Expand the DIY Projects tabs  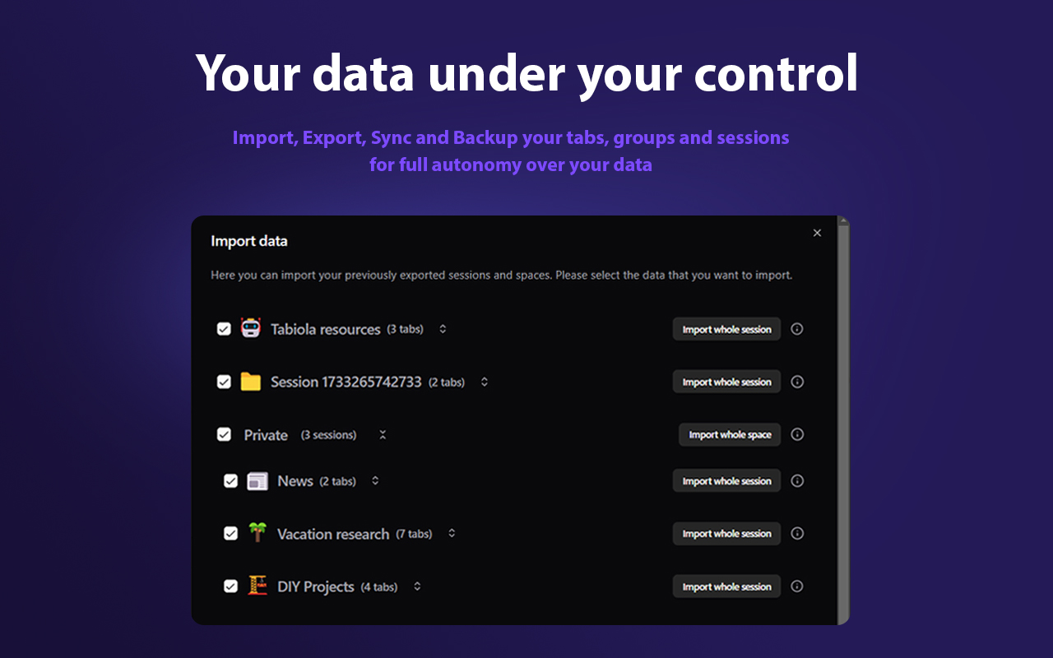click(417, 586)
